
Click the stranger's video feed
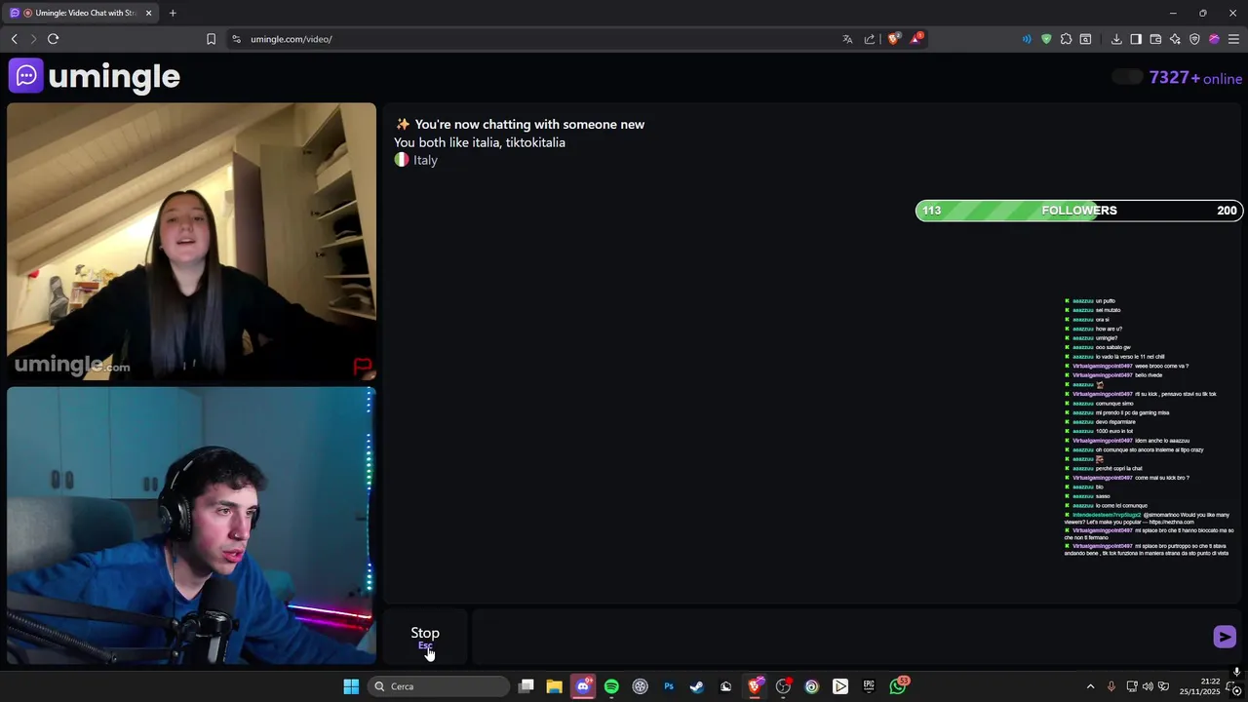click(191, 242)
